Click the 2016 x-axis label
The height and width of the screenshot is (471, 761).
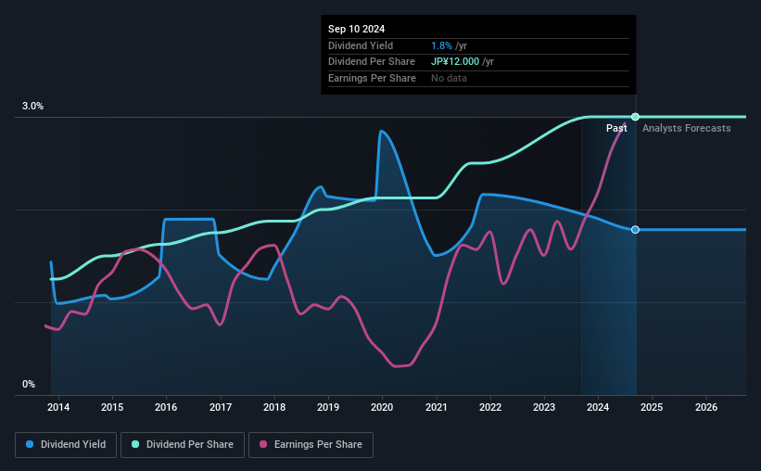pos(166,407)
